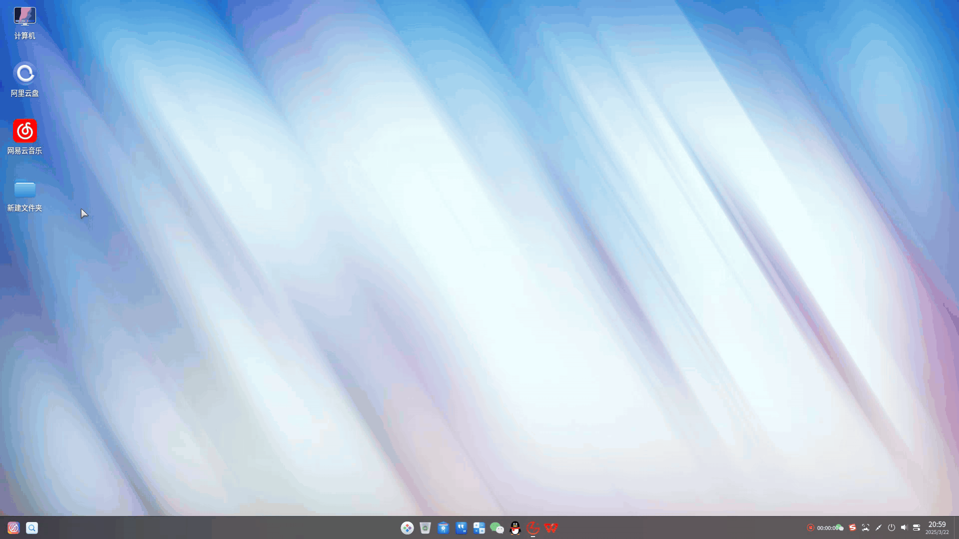Image resolution: width=959 pixels, height=539 pixels.
Task: Open the taskbar search magnifier
Action: point(32,528)
